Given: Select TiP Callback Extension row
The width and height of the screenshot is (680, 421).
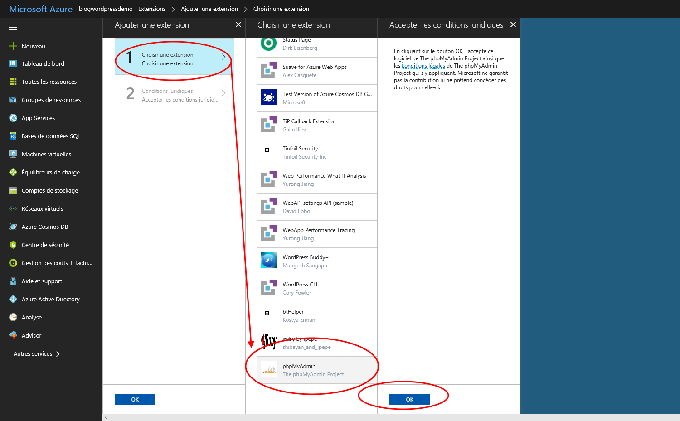Looking at the screenshot, I should [317, 125].
